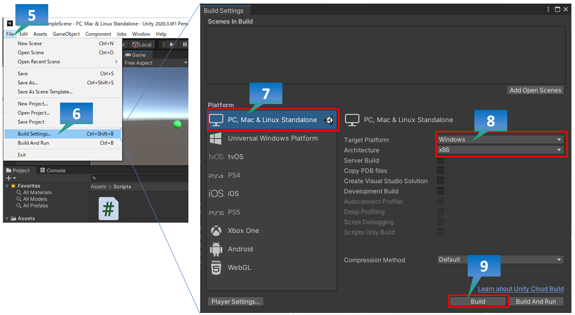Select the WebGL platform
The image size is (575, 315).
click(x=272, y=268)
